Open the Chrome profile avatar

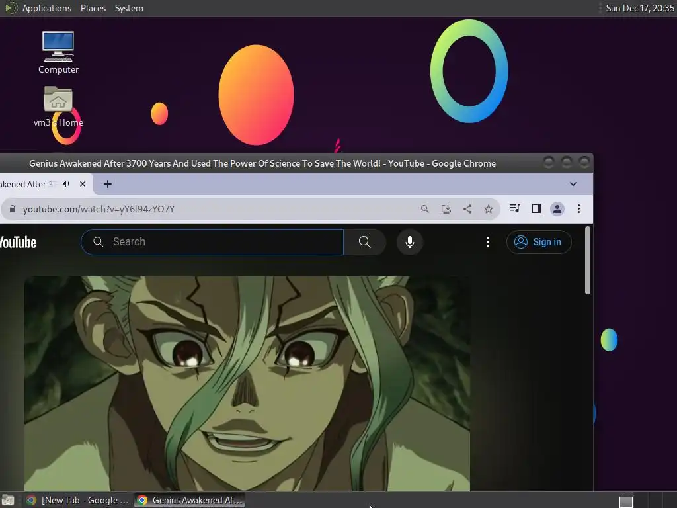coord(557,209)
